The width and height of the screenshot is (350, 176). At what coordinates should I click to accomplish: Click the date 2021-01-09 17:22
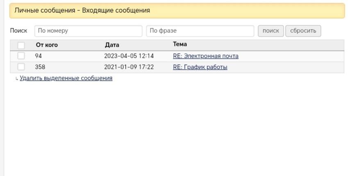(x=129, y=67)
